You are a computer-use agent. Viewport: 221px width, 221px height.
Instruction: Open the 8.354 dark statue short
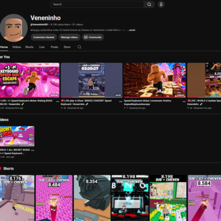click(92, 198)
